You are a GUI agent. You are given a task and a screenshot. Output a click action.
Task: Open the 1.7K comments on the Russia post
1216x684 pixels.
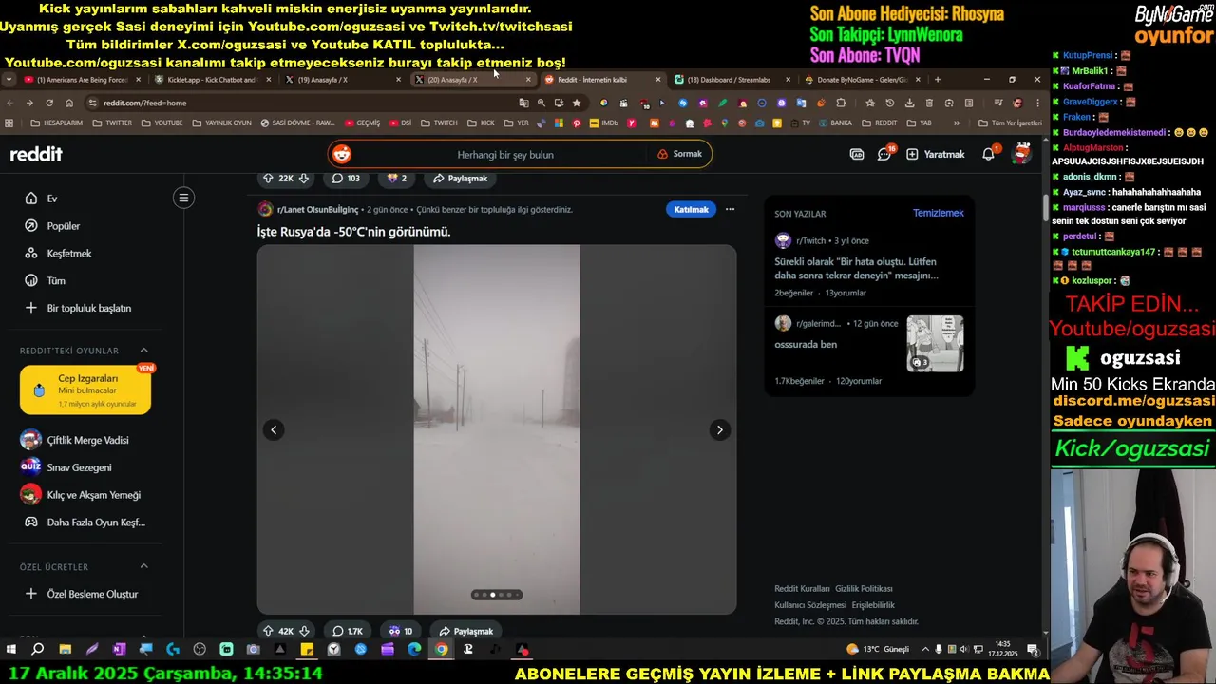click(x=347, y=631)
